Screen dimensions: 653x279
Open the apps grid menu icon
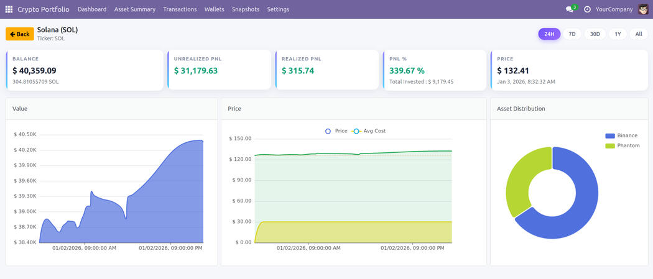[x=9, y=9]
